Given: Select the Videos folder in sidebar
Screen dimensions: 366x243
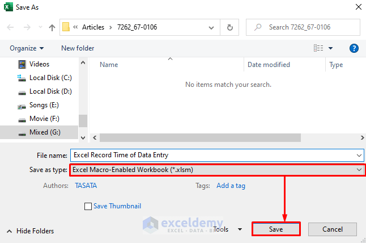Looking at the screenshot, I should click(x=39, y=64).
